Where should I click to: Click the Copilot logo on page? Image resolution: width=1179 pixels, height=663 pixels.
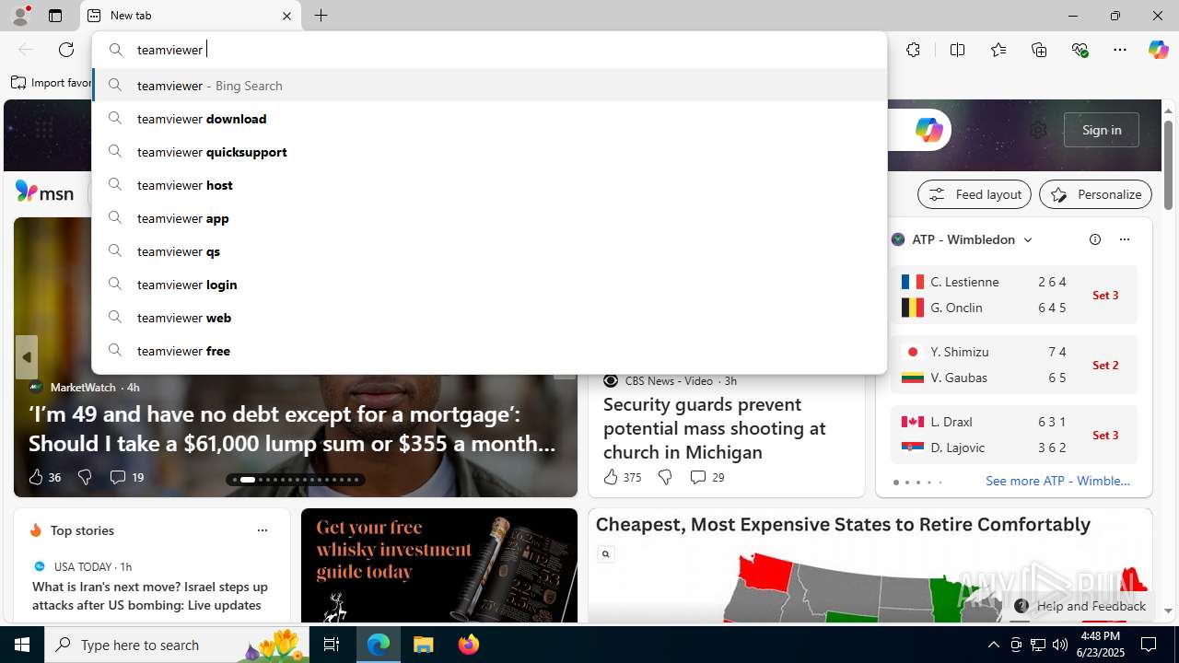(928, 130)
